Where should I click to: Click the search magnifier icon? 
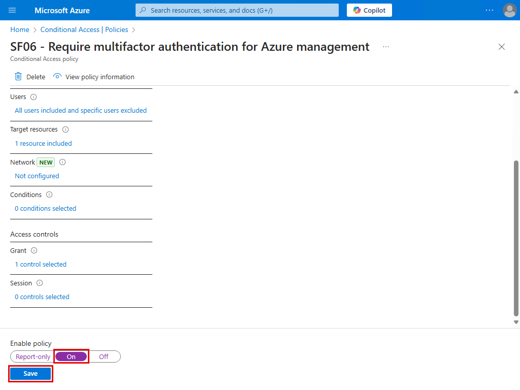[143, 10]
